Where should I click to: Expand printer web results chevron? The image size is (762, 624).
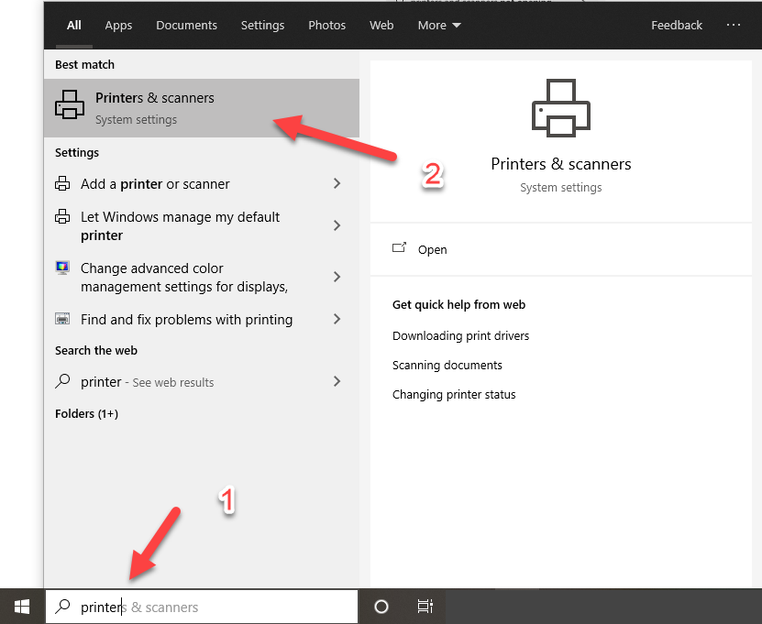click(x=337, y=381)
